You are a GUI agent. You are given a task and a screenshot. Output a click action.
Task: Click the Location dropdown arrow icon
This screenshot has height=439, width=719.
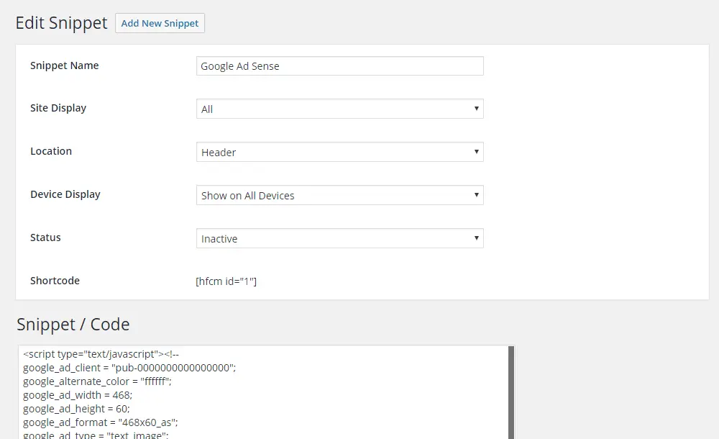click(476, 152)
